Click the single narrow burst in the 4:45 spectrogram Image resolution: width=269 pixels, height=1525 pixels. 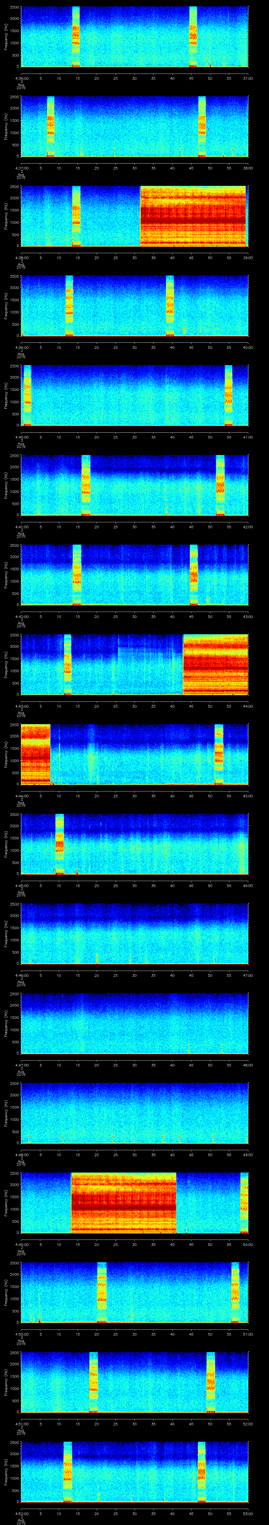tap(59, 844)
